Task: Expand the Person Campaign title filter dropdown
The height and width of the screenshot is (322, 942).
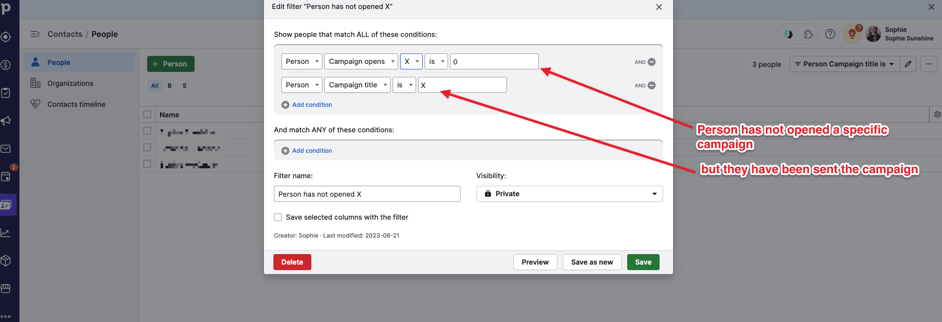Action: (x=844, y=64)
